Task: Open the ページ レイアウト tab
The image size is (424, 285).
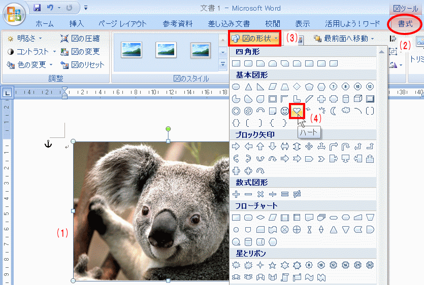Action: click(x=122, y=24)
